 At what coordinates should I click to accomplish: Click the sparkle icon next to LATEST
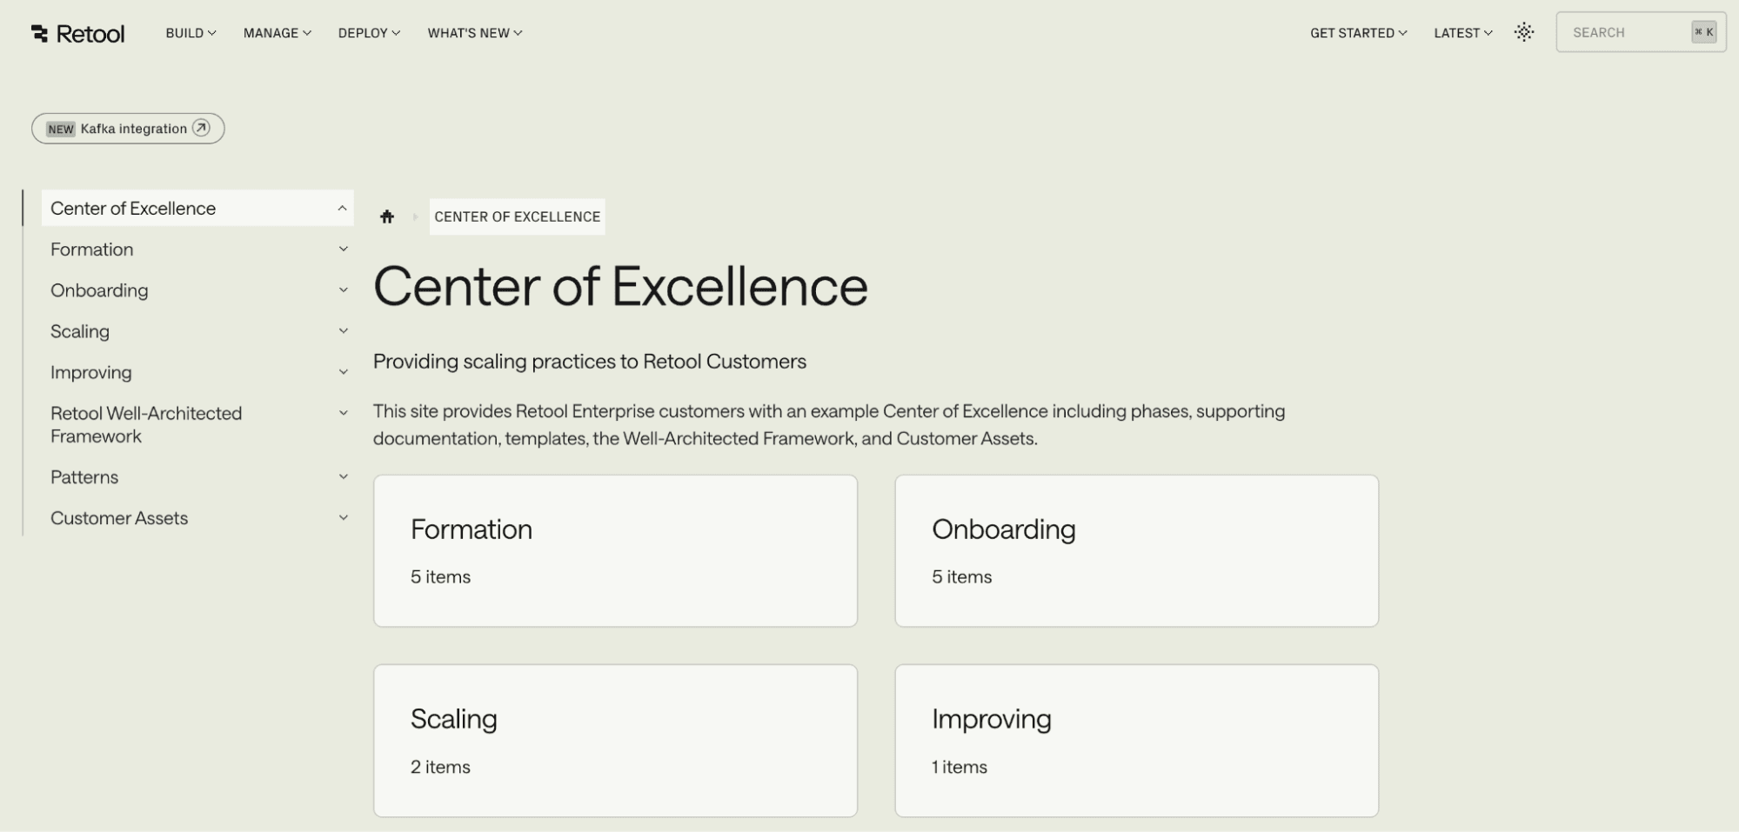click(x=1524, y=32)
